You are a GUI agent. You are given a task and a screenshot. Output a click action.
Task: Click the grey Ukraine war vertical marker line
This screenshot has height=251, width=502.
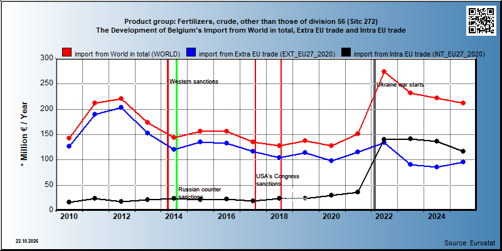[x=375, y=134]
